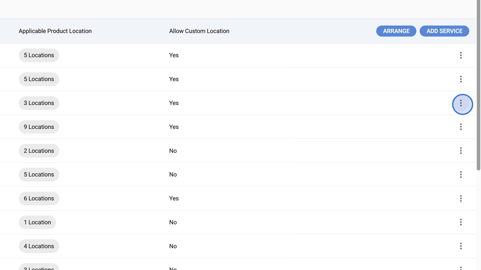Open the 6 Locations chip
This screenshot has height=270, width=481.
point(39,199)
